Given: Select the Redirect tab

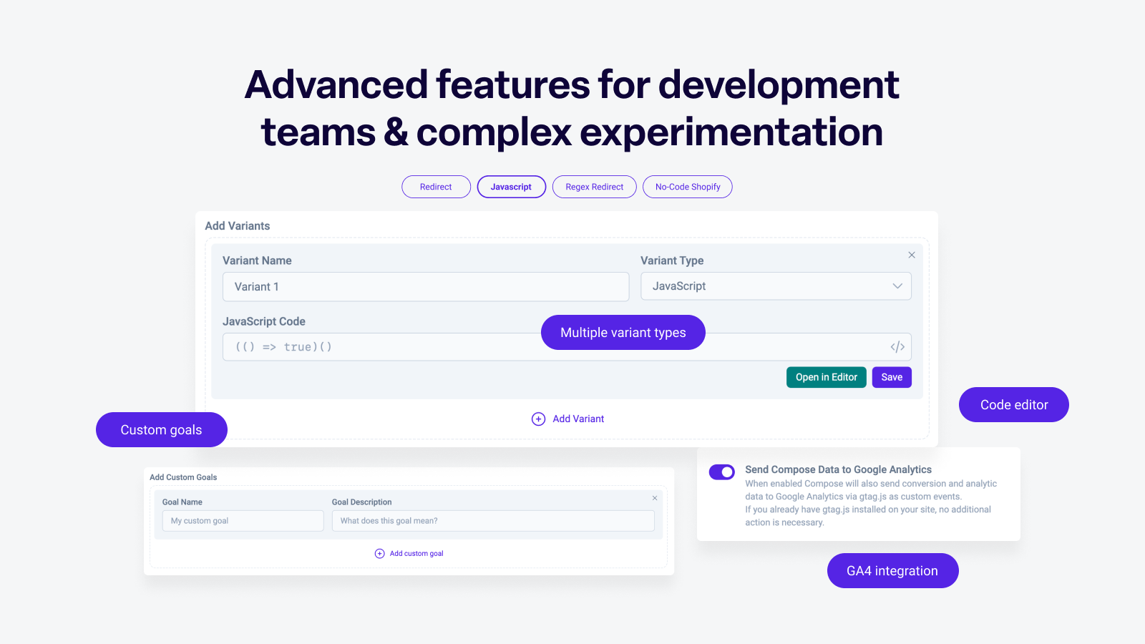Looking at the screenshot, I should click(436, 187).
